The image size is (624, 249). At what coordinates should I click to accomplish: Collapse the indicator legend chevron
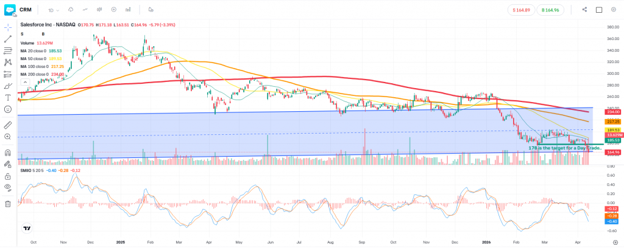tap(24, 81)
